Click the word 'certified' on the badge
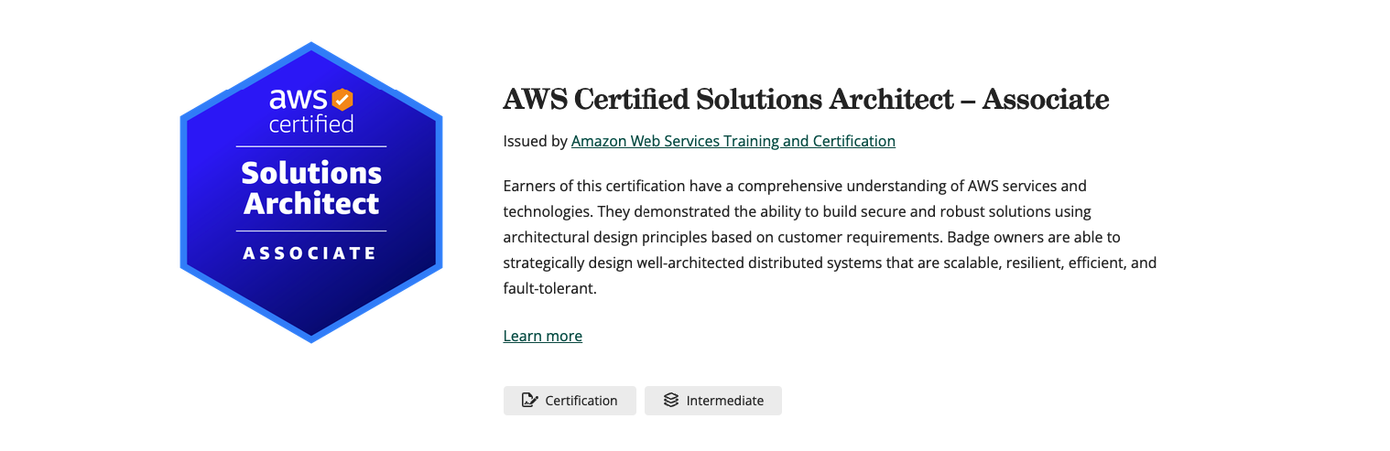 coord(311,123)
